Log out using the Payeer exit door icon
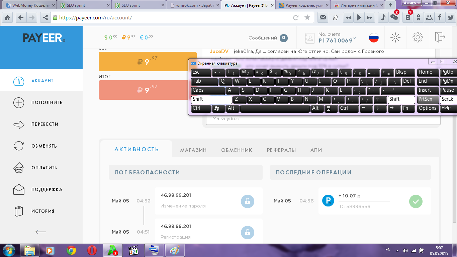 pos(440,37)
